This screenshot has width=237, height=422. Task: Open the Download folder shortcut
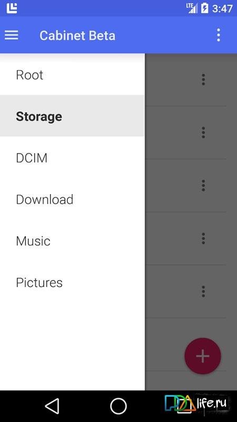[x=72, y=199]
